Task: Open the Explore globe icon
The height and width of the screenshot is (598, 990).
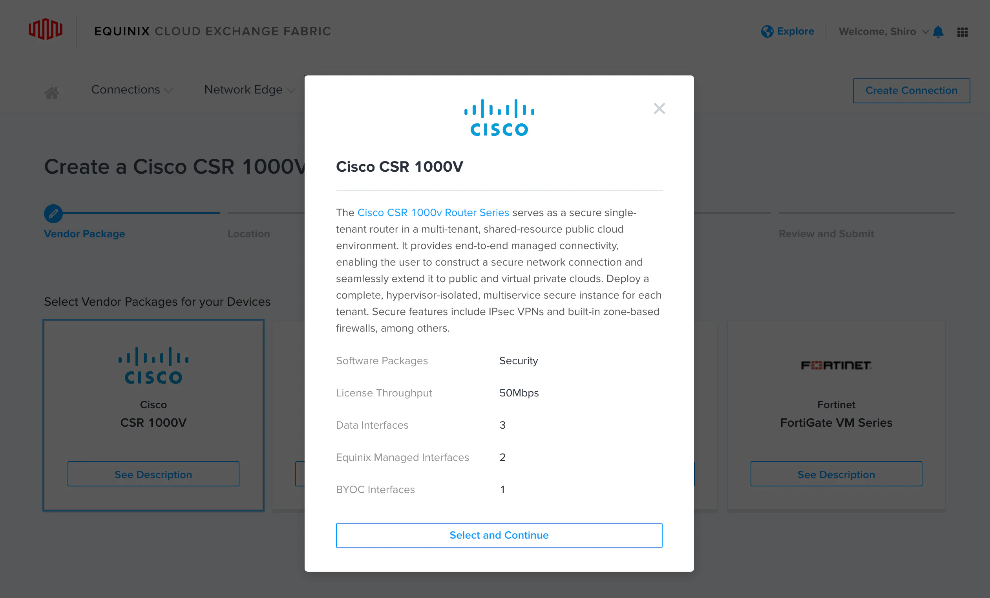Action: click(x=767, y=31)
